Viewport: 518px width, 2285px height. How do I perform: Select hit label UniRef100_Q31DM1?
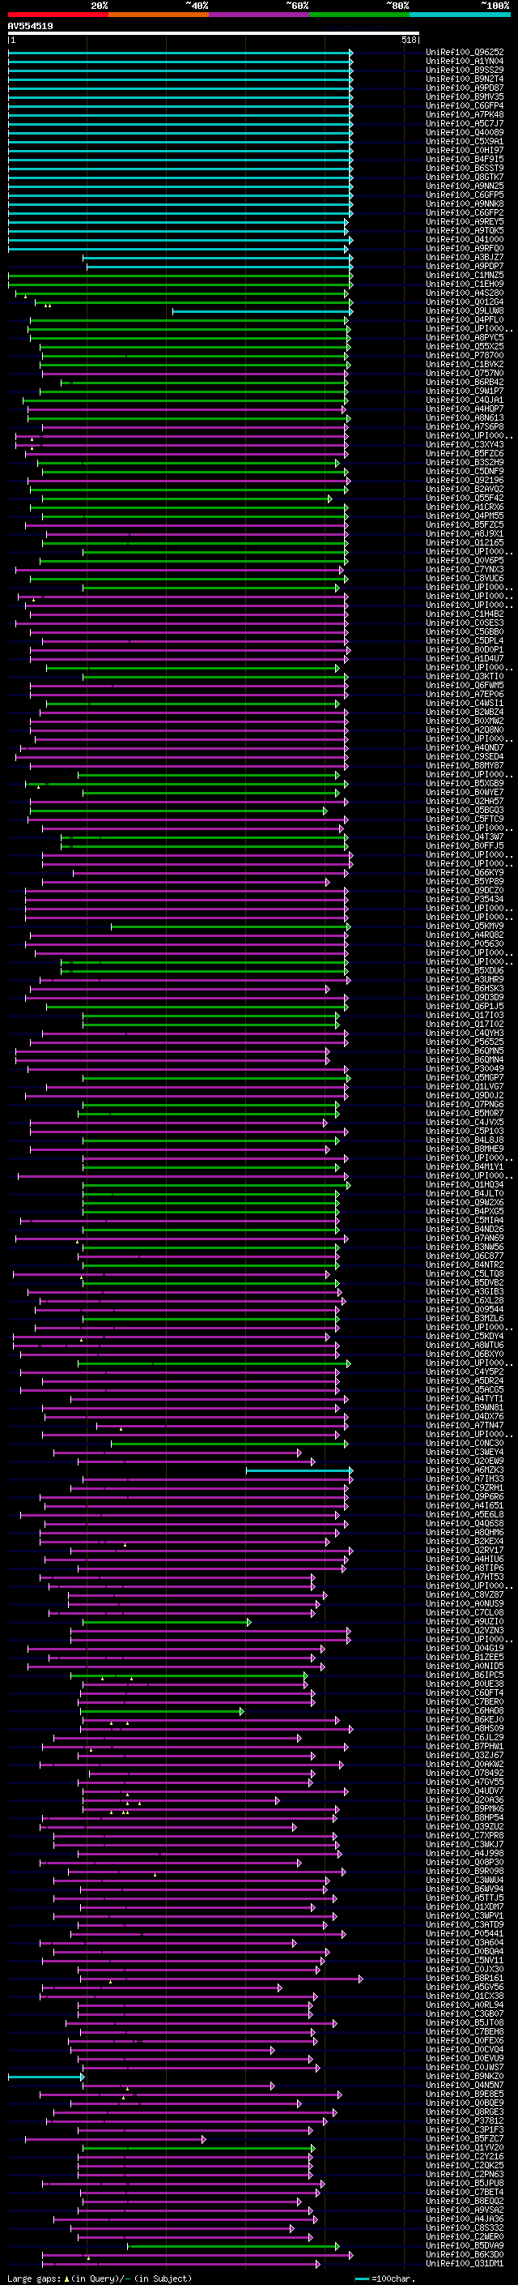click(465, 2264)
